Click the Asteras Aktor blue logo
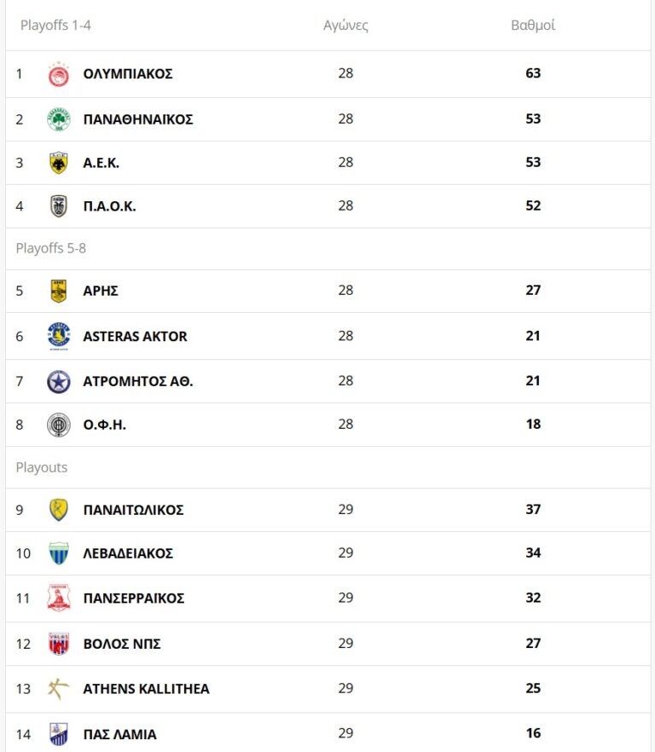Image resolution: width=655 pixels, height=752 pixels. (59, 337)
